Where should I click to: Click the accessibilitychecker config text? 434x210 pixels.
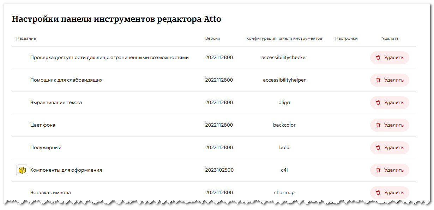[284, 58]
